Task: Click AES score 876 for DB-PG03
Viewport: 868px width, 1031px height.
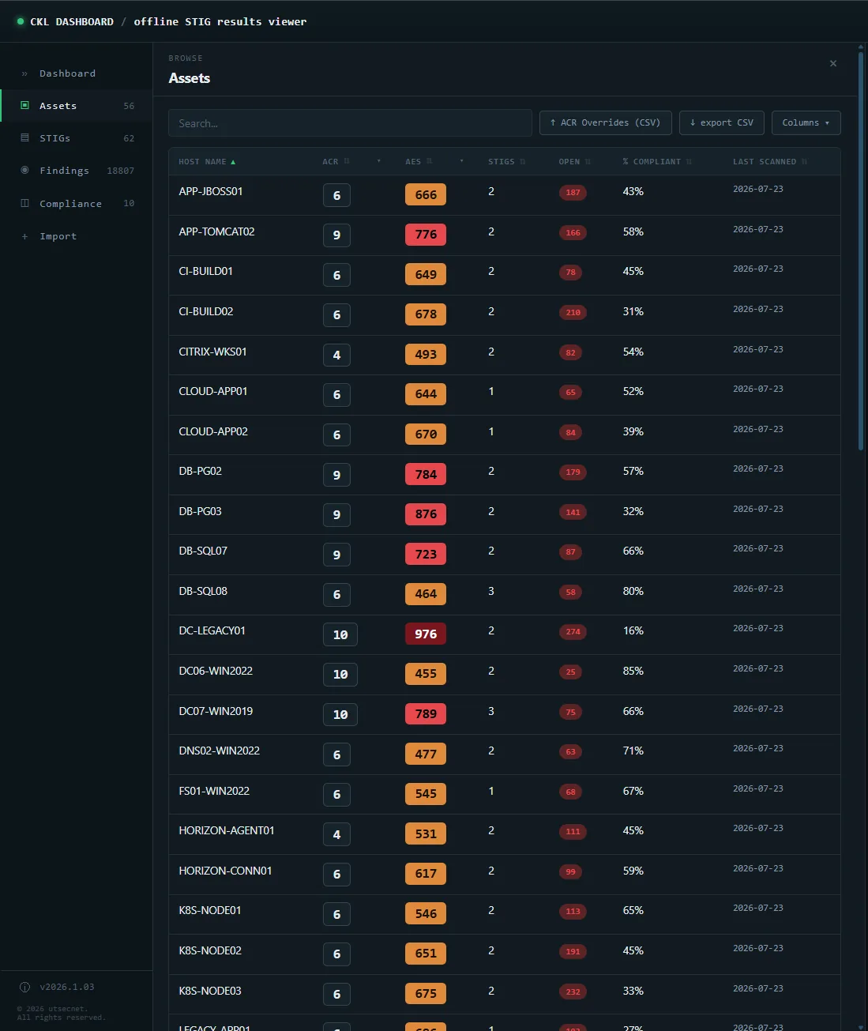Action: pos(426,514)
